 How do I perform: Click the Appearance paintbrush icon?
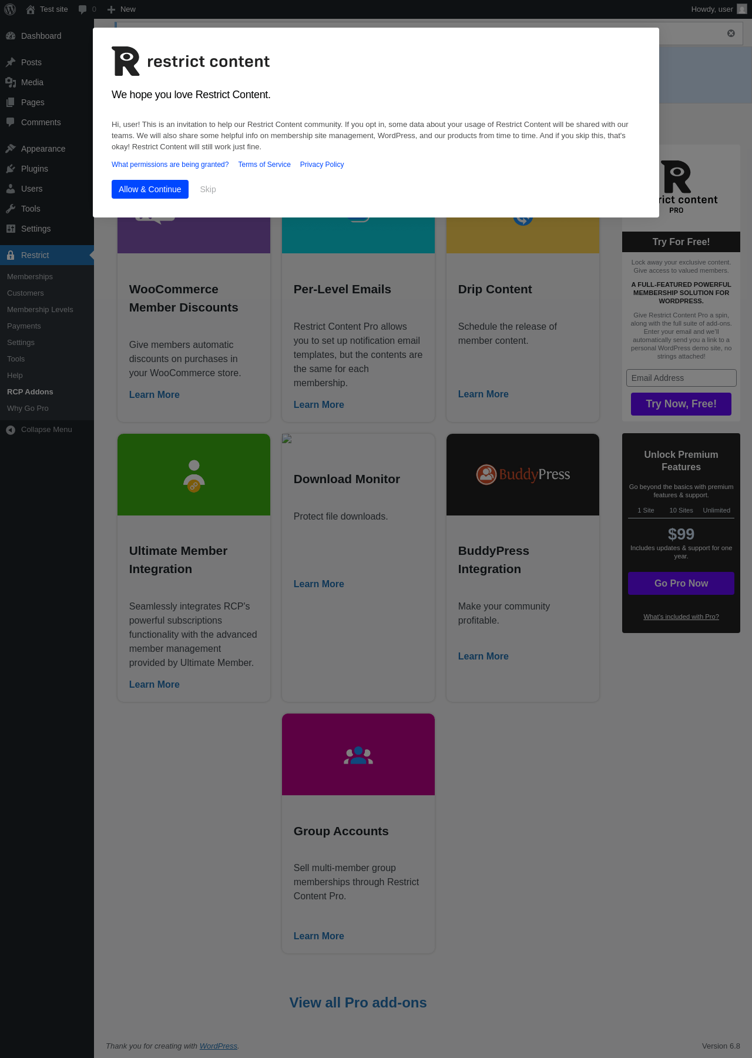coord(11,149)
